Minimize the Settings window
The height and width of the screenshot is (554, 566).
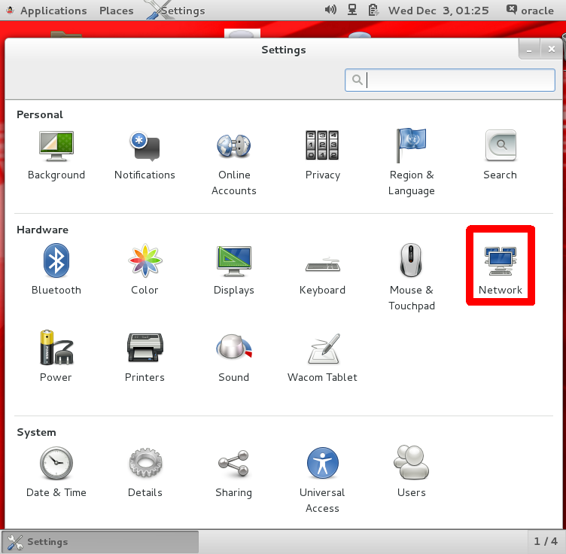(529, 49)
